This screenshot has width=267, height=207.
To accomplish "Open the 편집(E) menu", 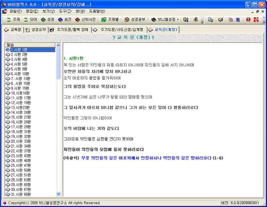I will [x=32, y=11].
